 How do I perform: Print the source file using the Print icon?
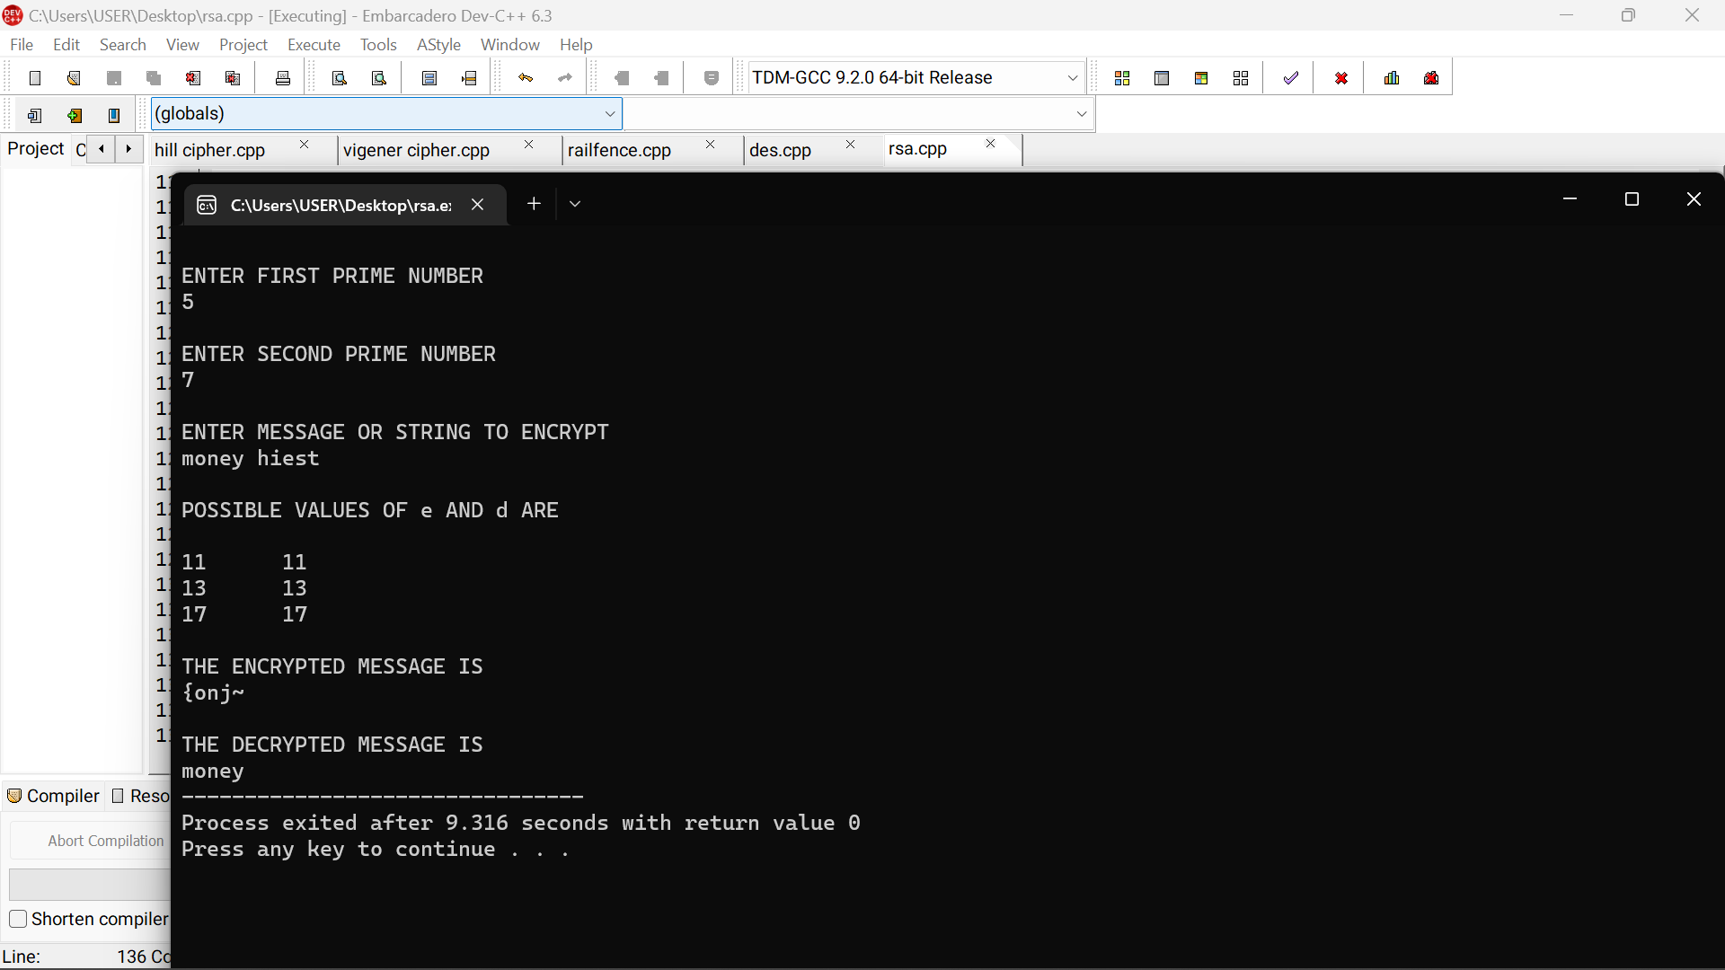click(282, 77)
